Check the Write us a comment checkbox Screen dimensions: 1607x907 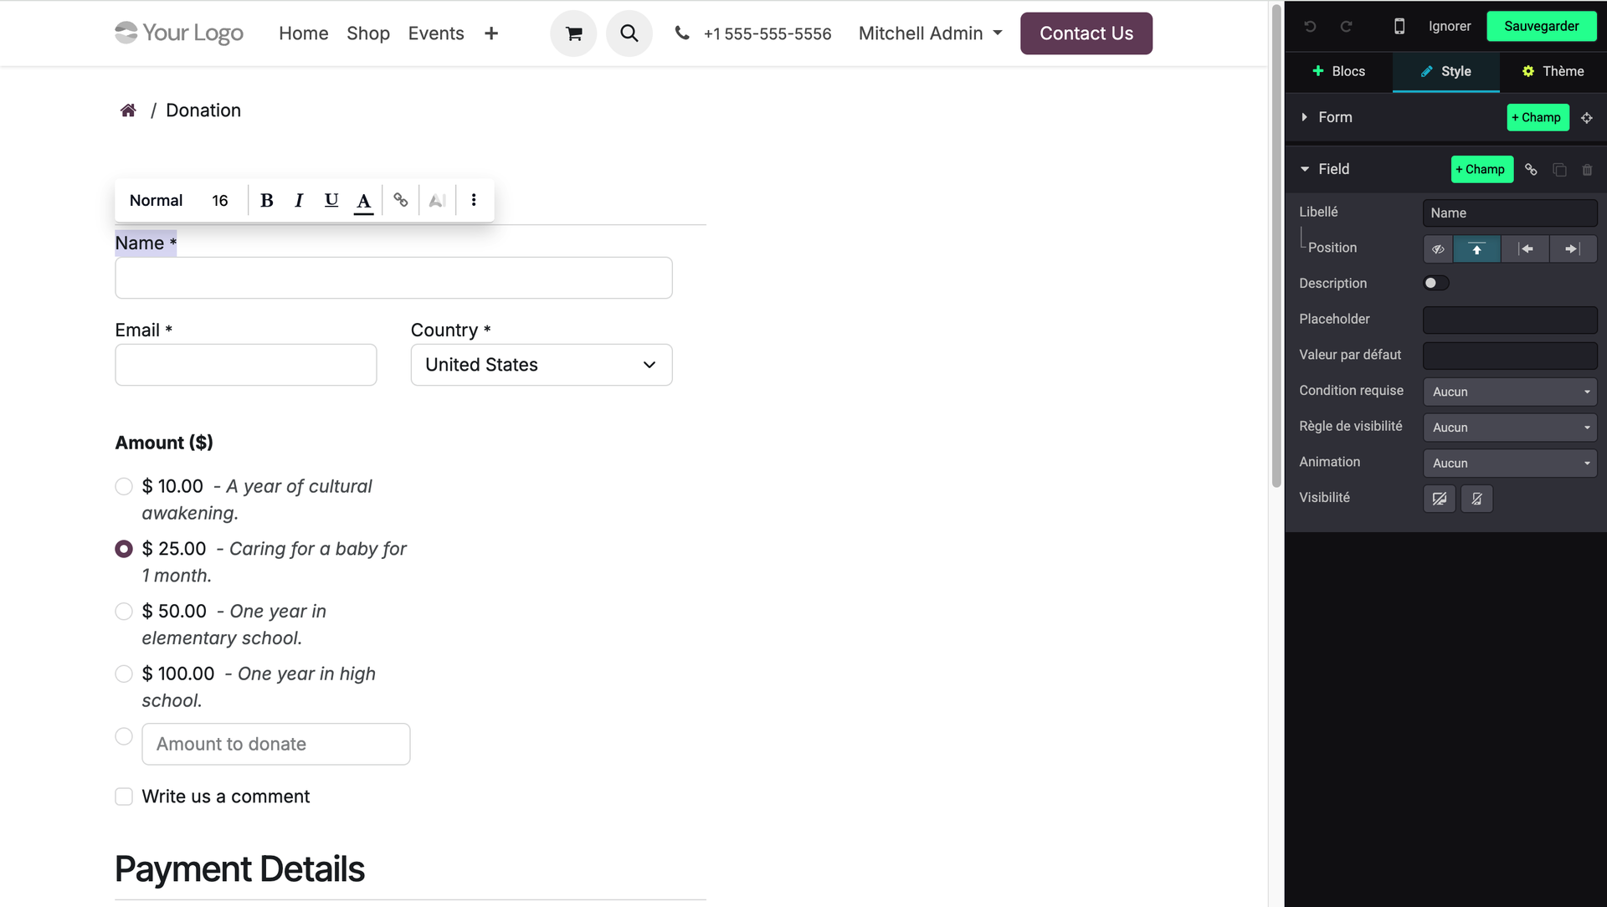coord(124,797)
